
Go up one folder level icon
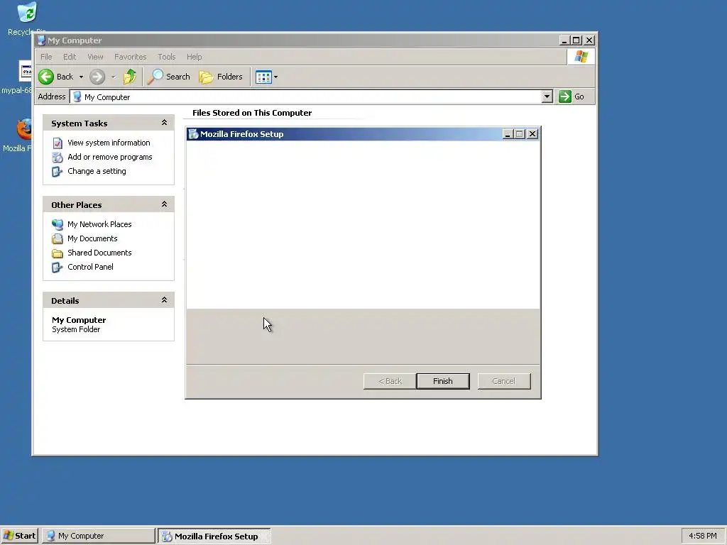point(130,77)
